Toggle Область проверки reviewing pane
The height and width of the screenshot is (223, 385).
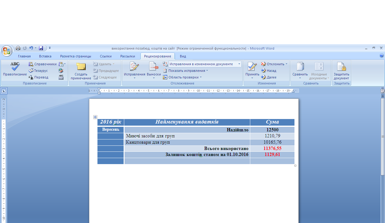point(182,77)
